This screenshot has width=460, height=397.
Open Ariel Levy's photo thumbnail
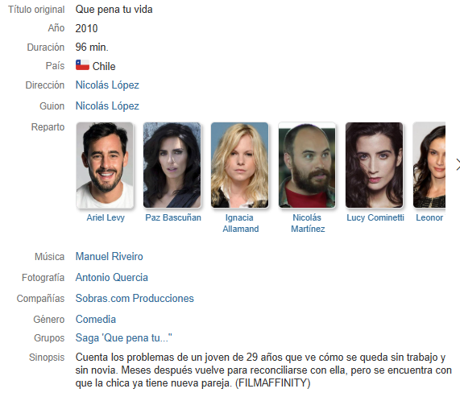[x=105, y=165]
